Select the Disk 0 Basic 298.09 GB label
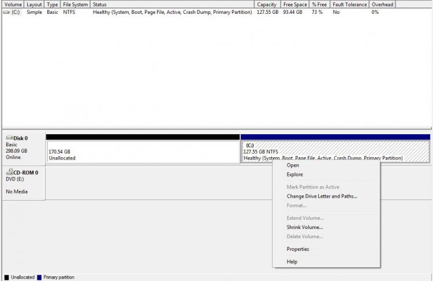 pyautogui.click(x=24, y=147)
